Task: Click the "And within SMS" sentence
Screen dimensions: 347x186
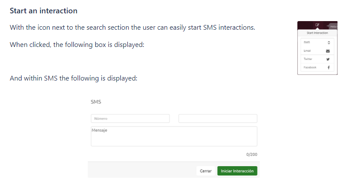Action: 73,78
